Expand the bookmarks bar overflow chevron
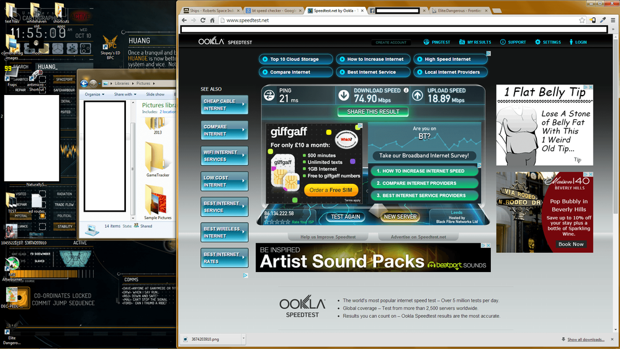 point(613,29)
